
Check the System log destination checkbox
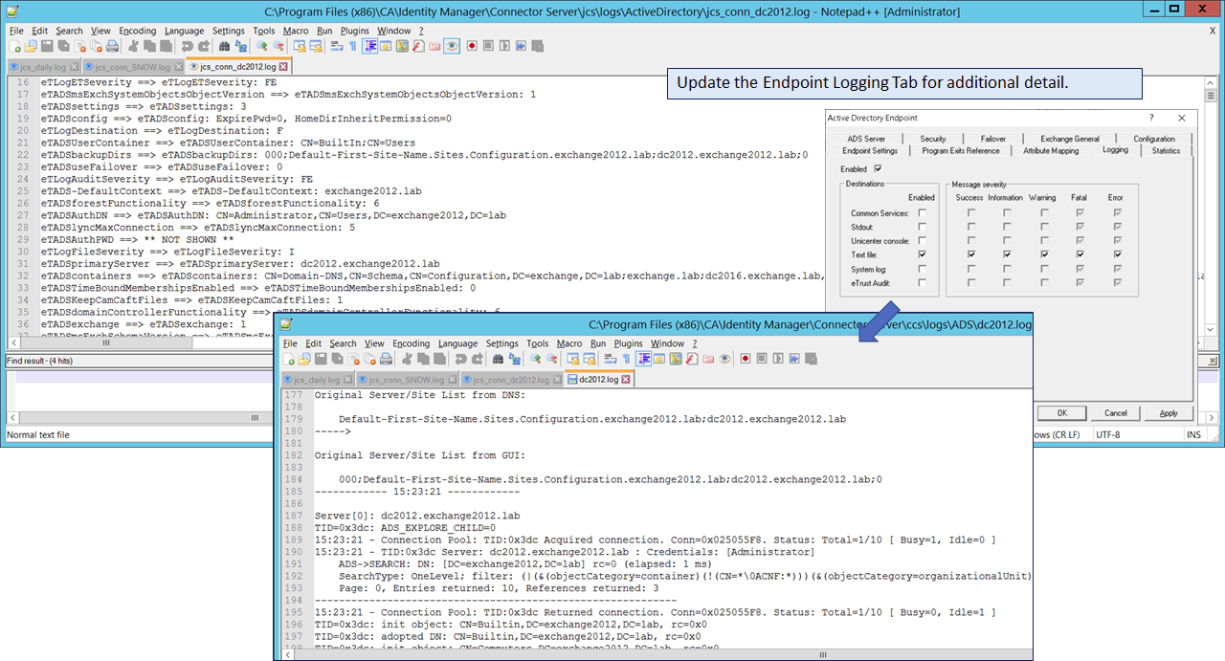pyautogui.click(x=922, y=269)
